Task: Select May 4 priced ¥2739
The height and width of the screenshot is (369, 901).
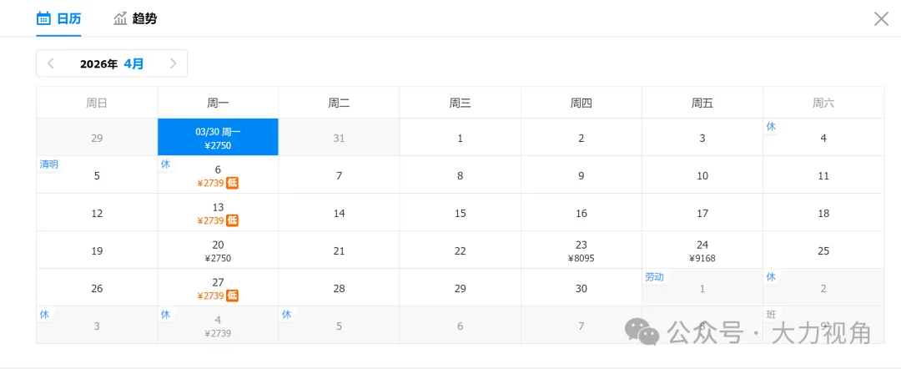Action: pyautogui.click(x=218, y=326)
